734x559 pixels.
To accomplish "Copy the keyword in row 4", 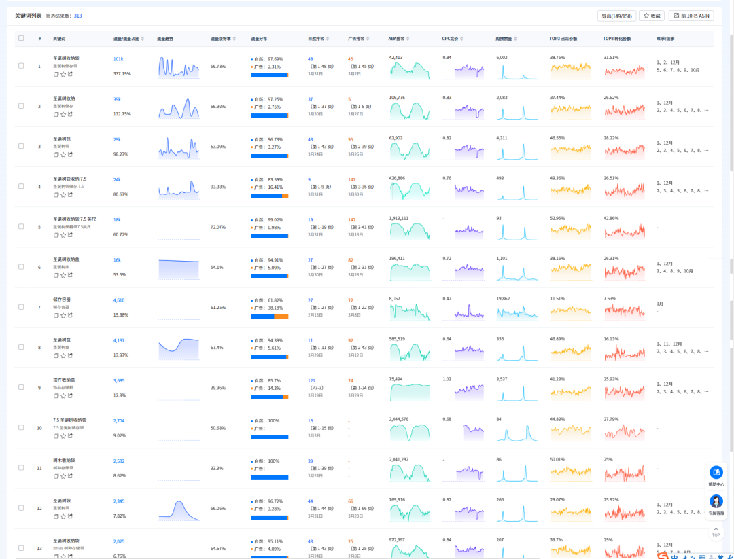I will tap(56, 195).
